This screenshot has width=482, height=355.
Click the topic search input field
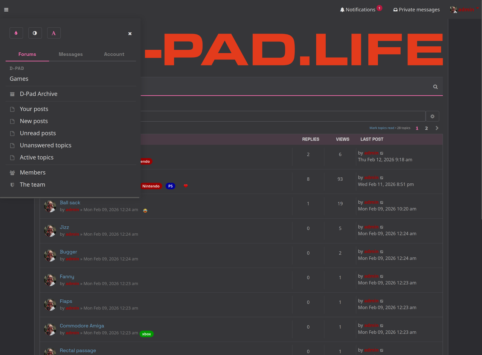(x=282, y=116)
